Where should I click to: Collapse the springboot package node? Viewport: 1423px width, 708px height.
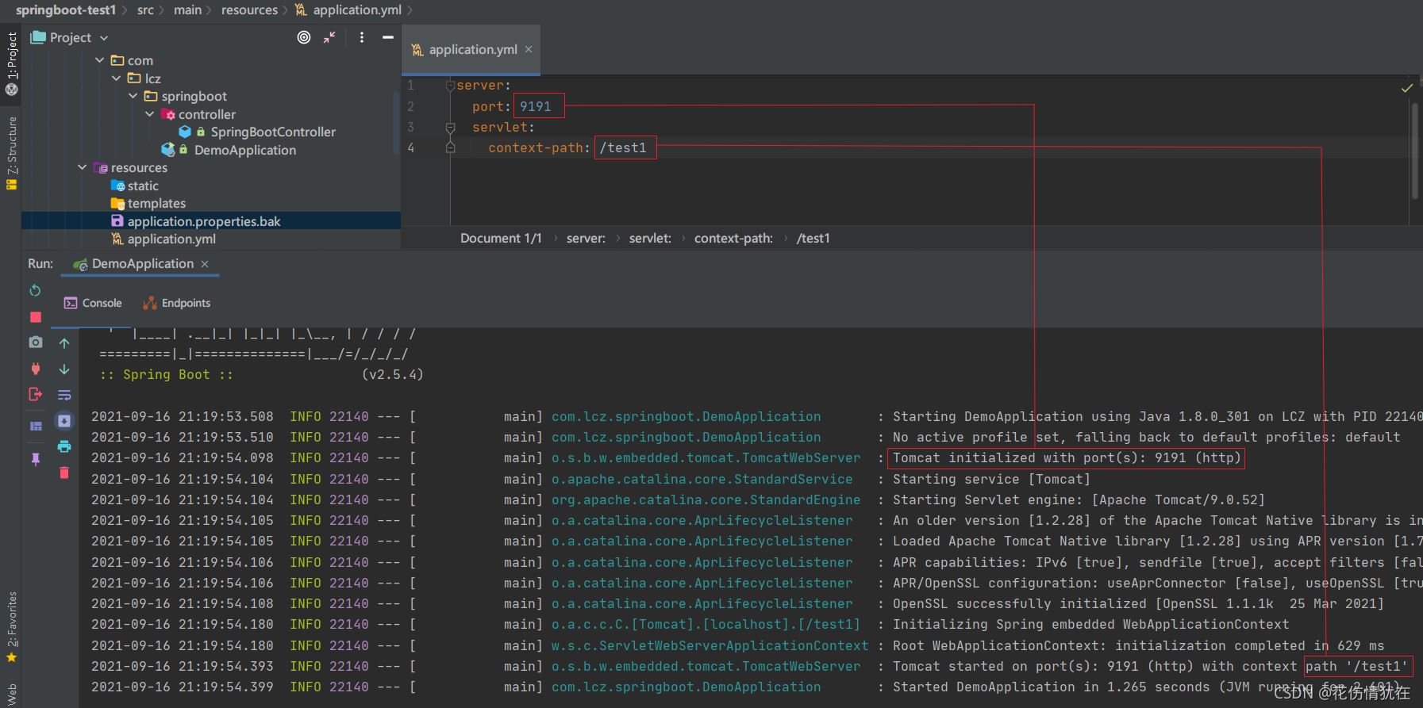133,96
